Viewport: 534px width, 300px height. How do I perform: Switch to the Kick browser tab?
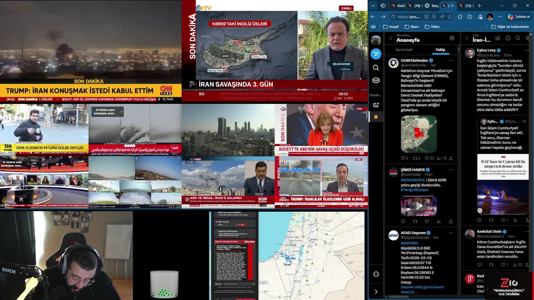pyautogui.click(x=398, y=6)
